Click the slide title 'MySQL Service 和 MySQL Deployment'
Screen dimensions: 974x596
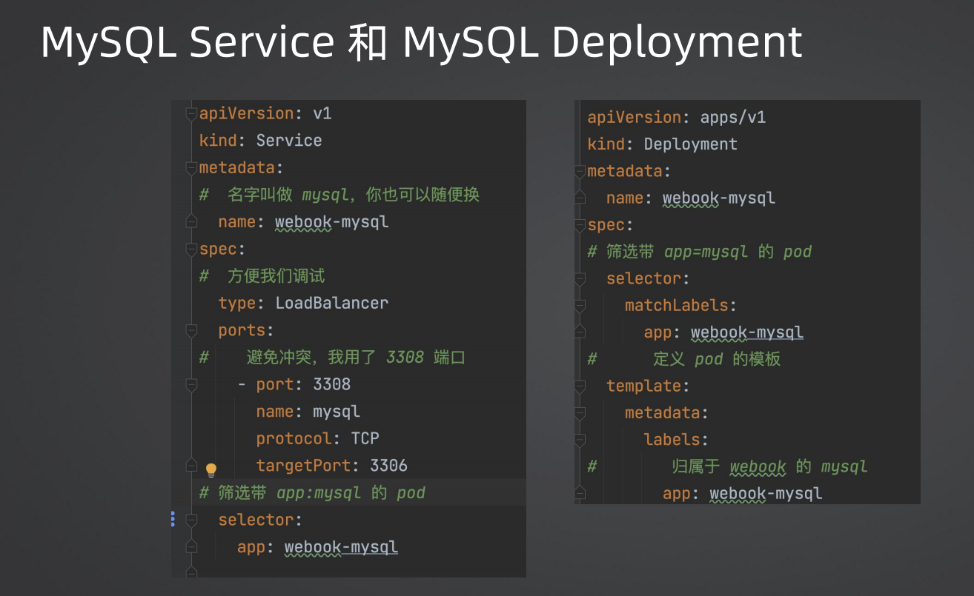click(x=422, y=43)
